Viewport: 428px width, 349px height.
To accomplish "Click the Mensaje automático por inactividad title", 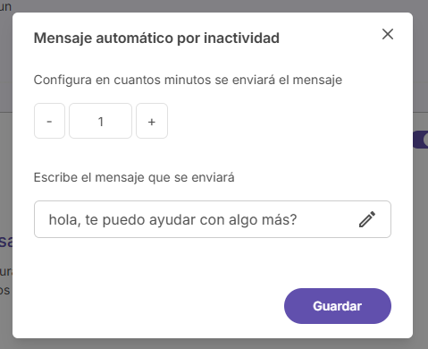I will (156, 38).
